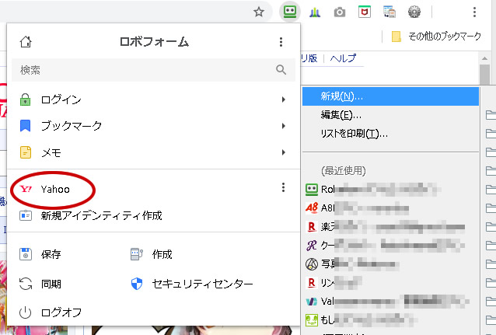
Task: Open the recent 楽天 login entry
Action: coord(391,226)
